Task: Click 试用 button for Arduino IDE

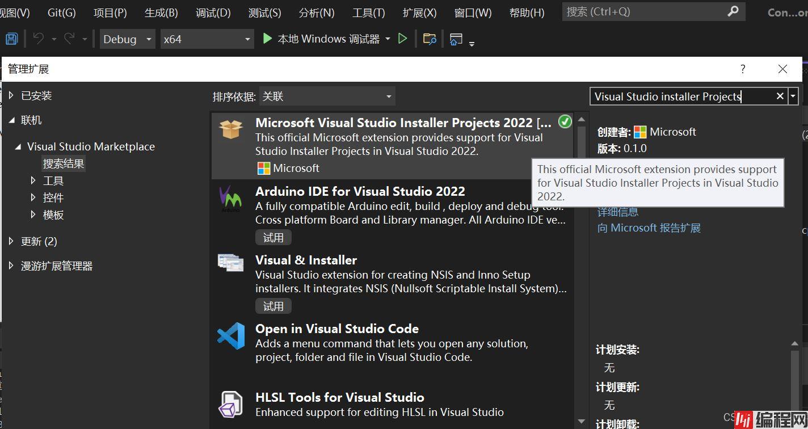Action: point(273,237)
